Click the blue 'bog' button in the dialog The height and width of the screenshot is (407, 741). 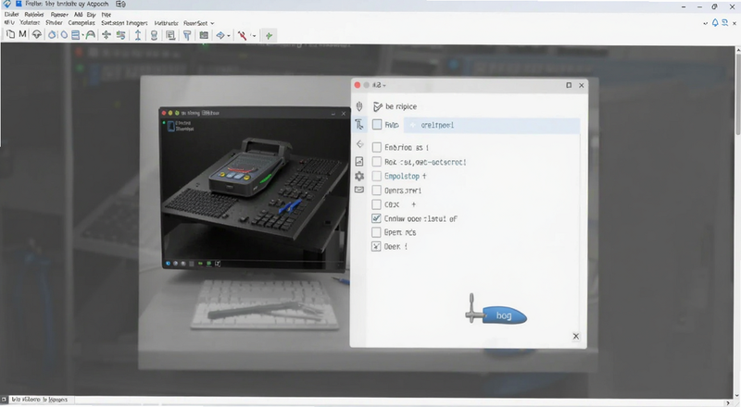pyautogui.click(x=504, y=315)
